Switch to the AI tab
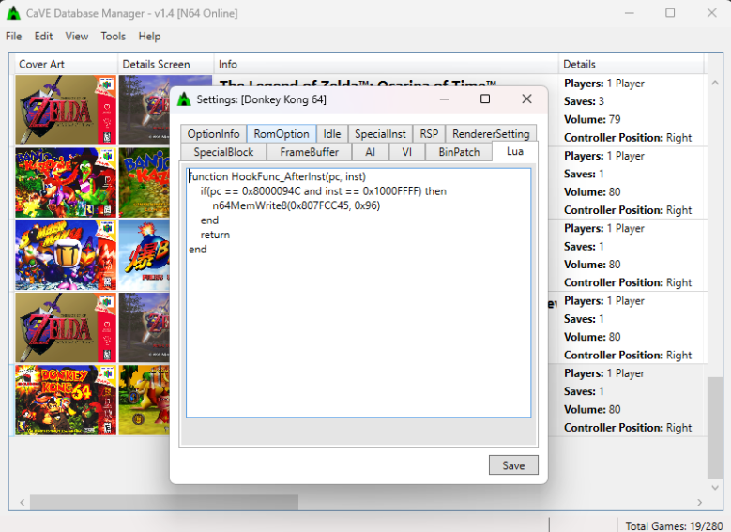This screenshot has width=731, height=532. pos(370,152)
